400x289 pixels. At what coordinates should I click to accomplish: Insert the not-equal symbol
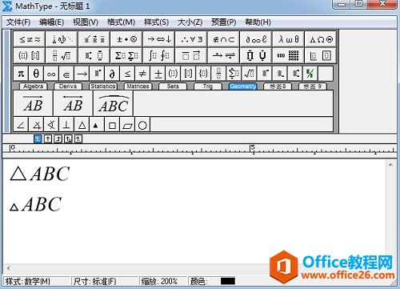coord(142,74)
